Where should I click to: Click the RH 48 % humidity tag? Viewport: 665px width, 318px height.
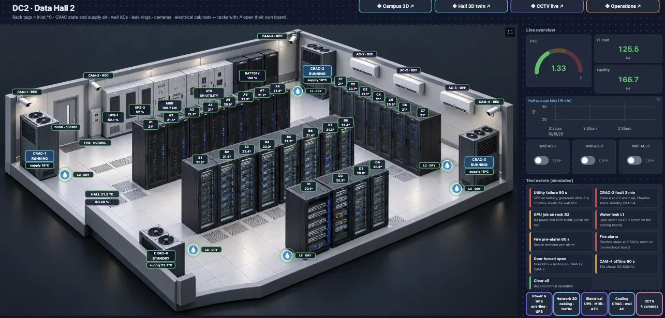(102, 202)
